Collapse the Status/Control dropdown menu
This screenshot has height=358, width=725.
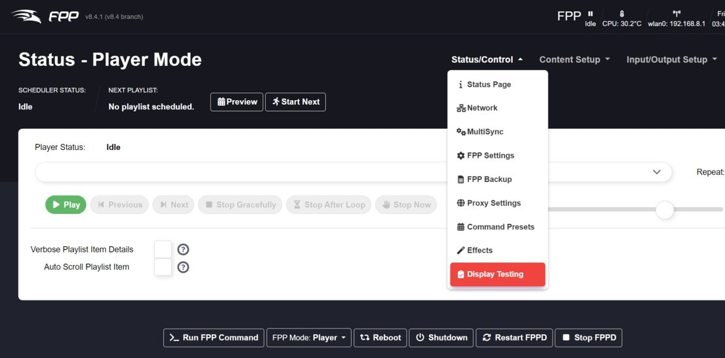click(x=487, y=60)
